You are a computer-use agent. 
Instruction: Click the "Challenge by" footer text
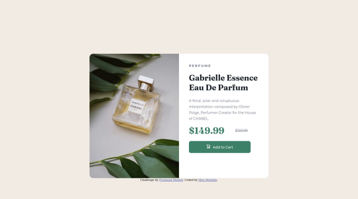(149, 180)
